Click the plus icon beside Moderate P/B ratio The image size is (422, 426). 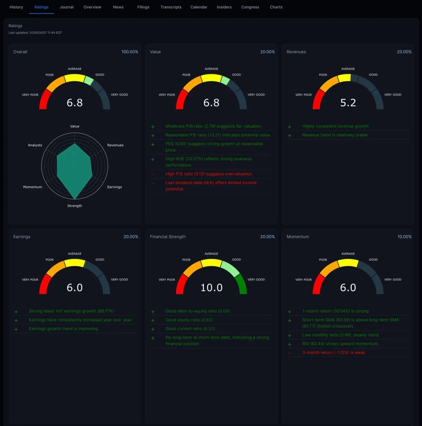tap(153, 126)
